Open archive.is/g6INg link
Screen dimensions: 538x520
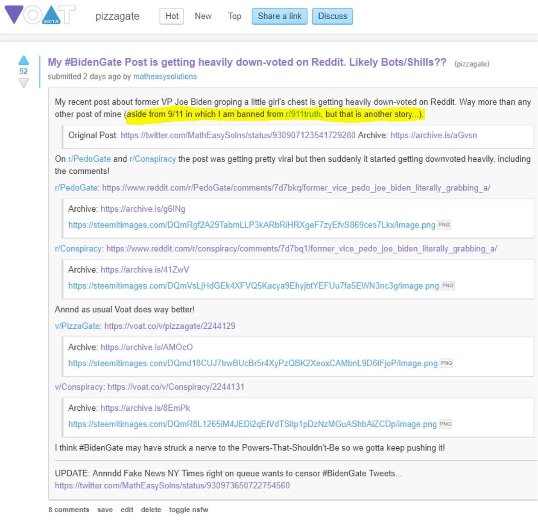point(143,209)
